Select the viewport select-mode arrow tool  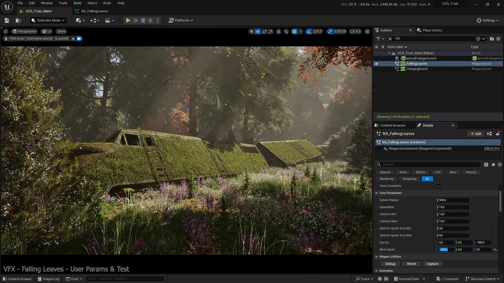[251, 31]
